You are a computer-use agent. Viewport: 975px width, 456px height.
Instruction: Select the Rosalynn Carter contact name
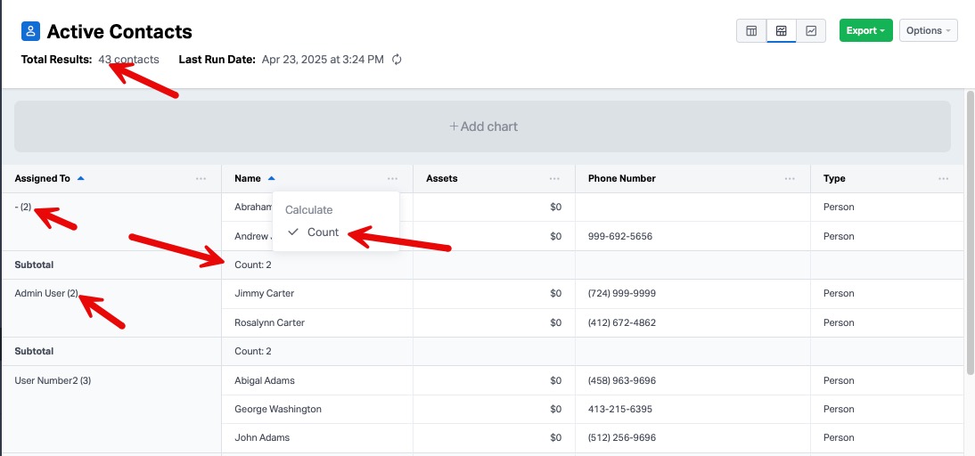269,323
